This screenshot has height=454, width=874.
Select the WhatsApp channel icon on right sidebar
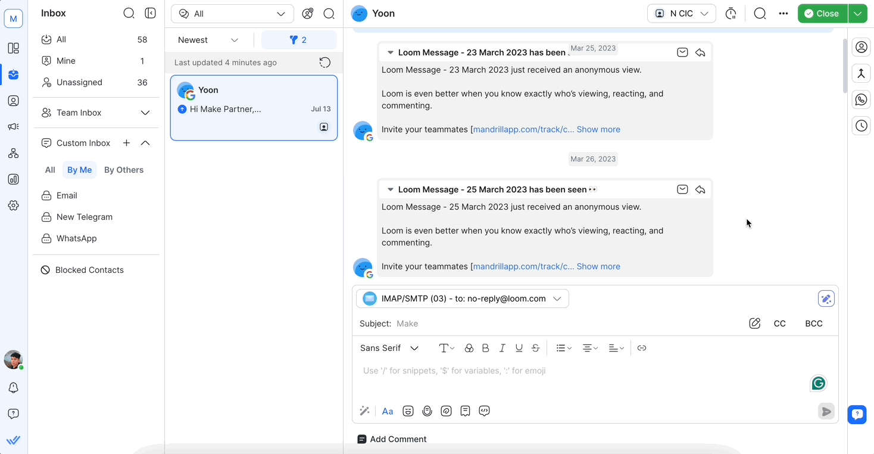(861, 99)
